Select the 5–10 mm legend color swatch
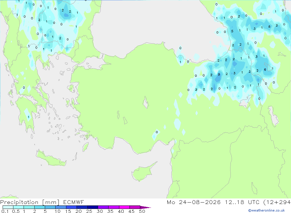291x213 pixels. [50, 207]
